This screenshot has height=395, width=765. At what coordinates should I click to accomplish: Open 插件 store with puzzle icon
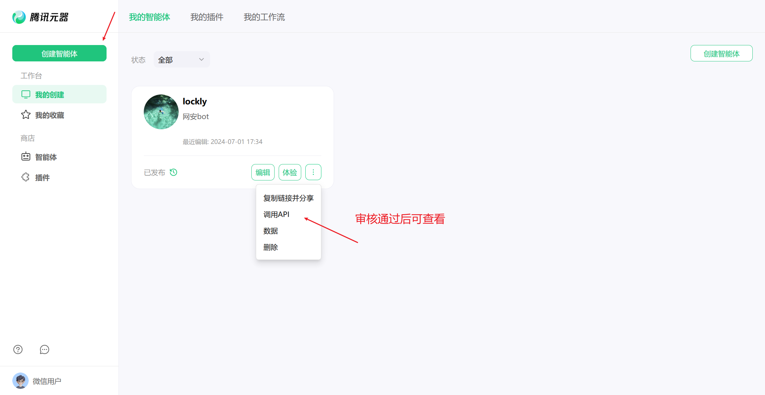tap(25, 177)
